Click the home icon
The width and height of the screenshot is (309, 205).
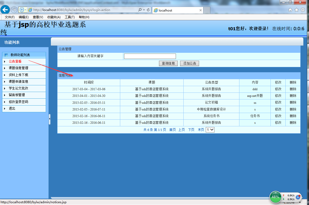290,9
